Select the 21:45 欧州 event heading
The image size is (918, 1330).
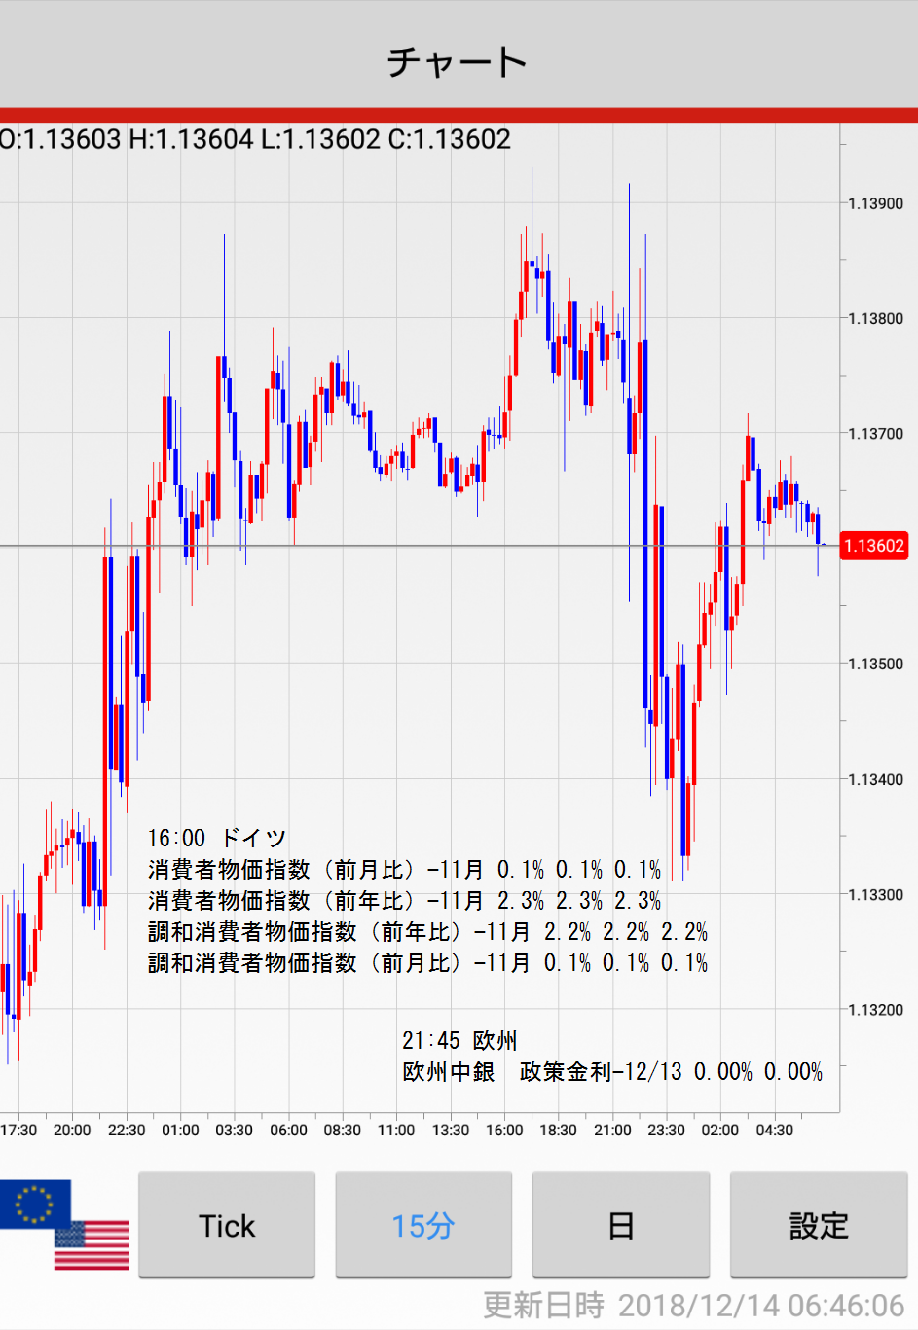459,1040
